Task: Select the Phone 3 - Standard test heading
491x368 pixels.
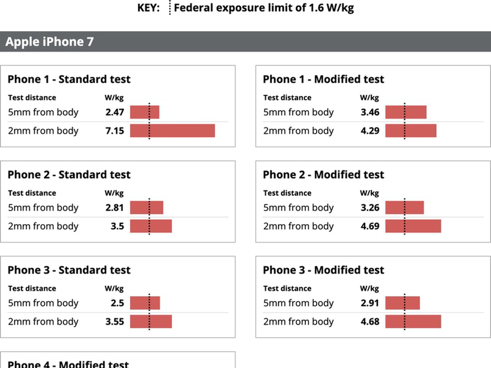Action: point(69,270)
